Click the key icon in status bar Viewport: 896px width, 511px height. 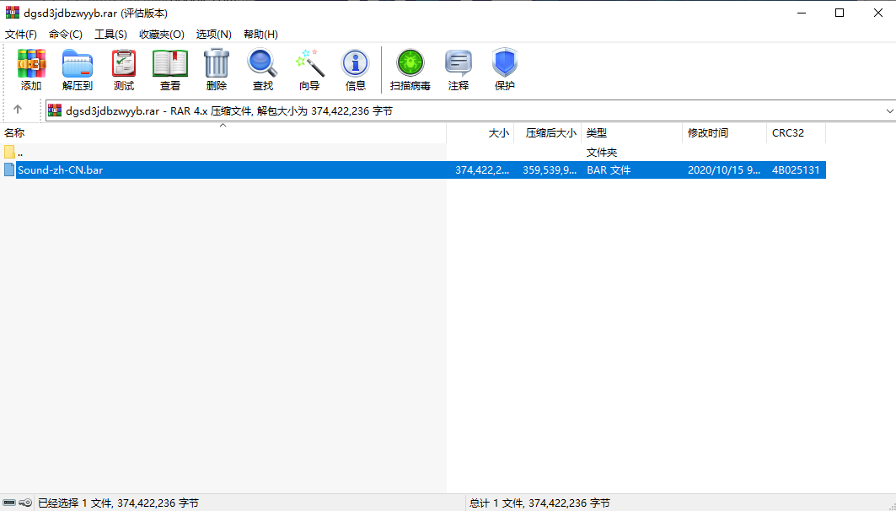tap(24, 503)
